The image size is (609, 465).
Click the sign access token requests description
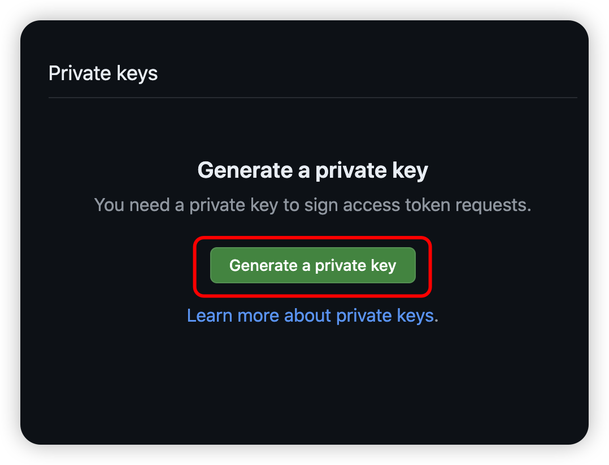[x=312, y=204]
